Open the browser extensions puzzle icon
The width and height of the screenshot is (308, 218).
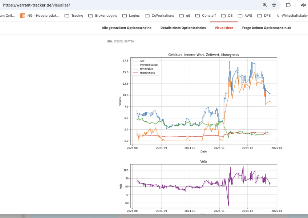288,5
